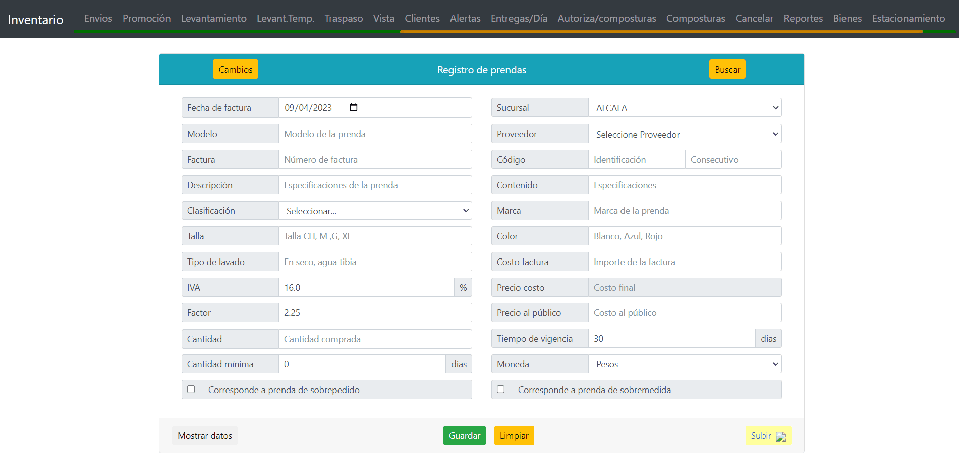
Task: Navigate to the Estacionamiento section
Action: click(x=908, y=18)
